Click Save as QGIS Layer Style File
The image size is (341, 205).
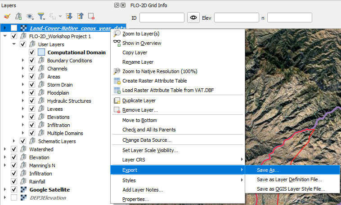(x=291, y=189)
